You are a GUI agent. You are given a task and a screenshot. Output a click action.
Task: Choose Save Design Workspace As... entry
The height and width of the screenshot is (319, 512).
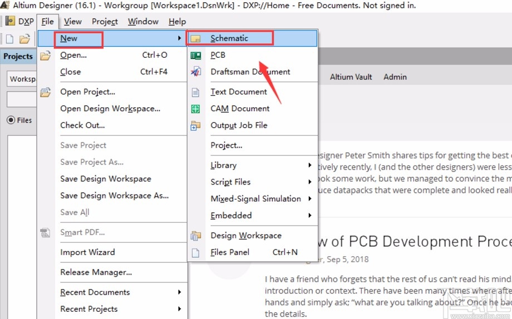[x=112, y=196]
